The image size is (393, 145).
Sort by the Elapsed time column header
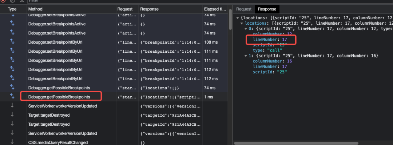215,9
